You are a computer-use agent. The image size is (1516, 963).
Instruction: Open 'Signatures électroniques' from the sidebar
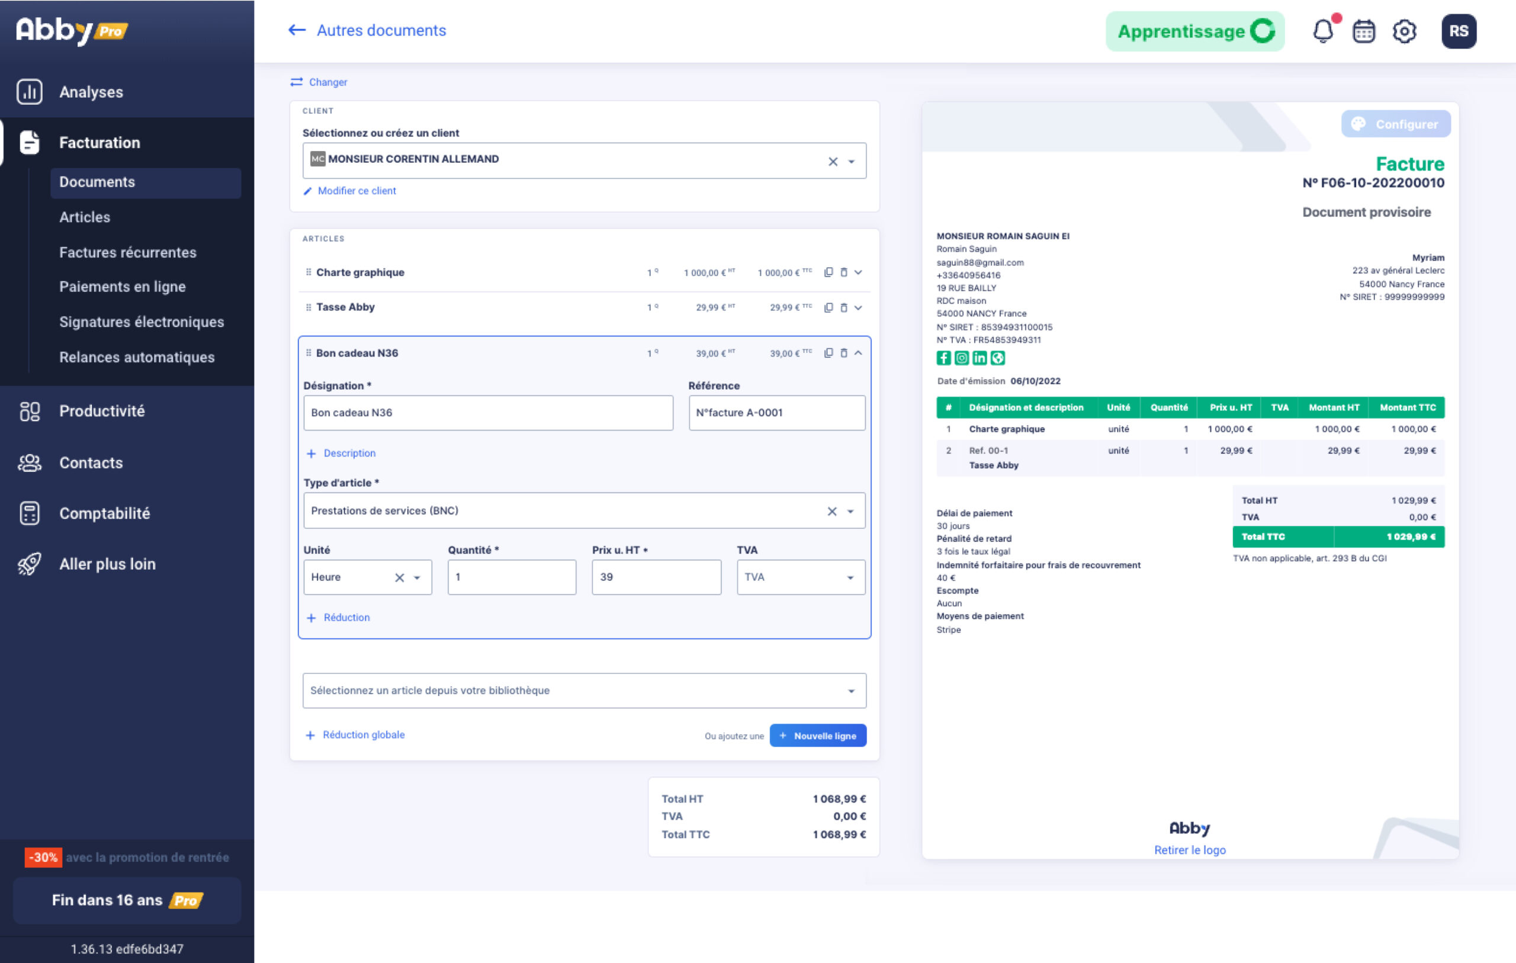(142, 322)
